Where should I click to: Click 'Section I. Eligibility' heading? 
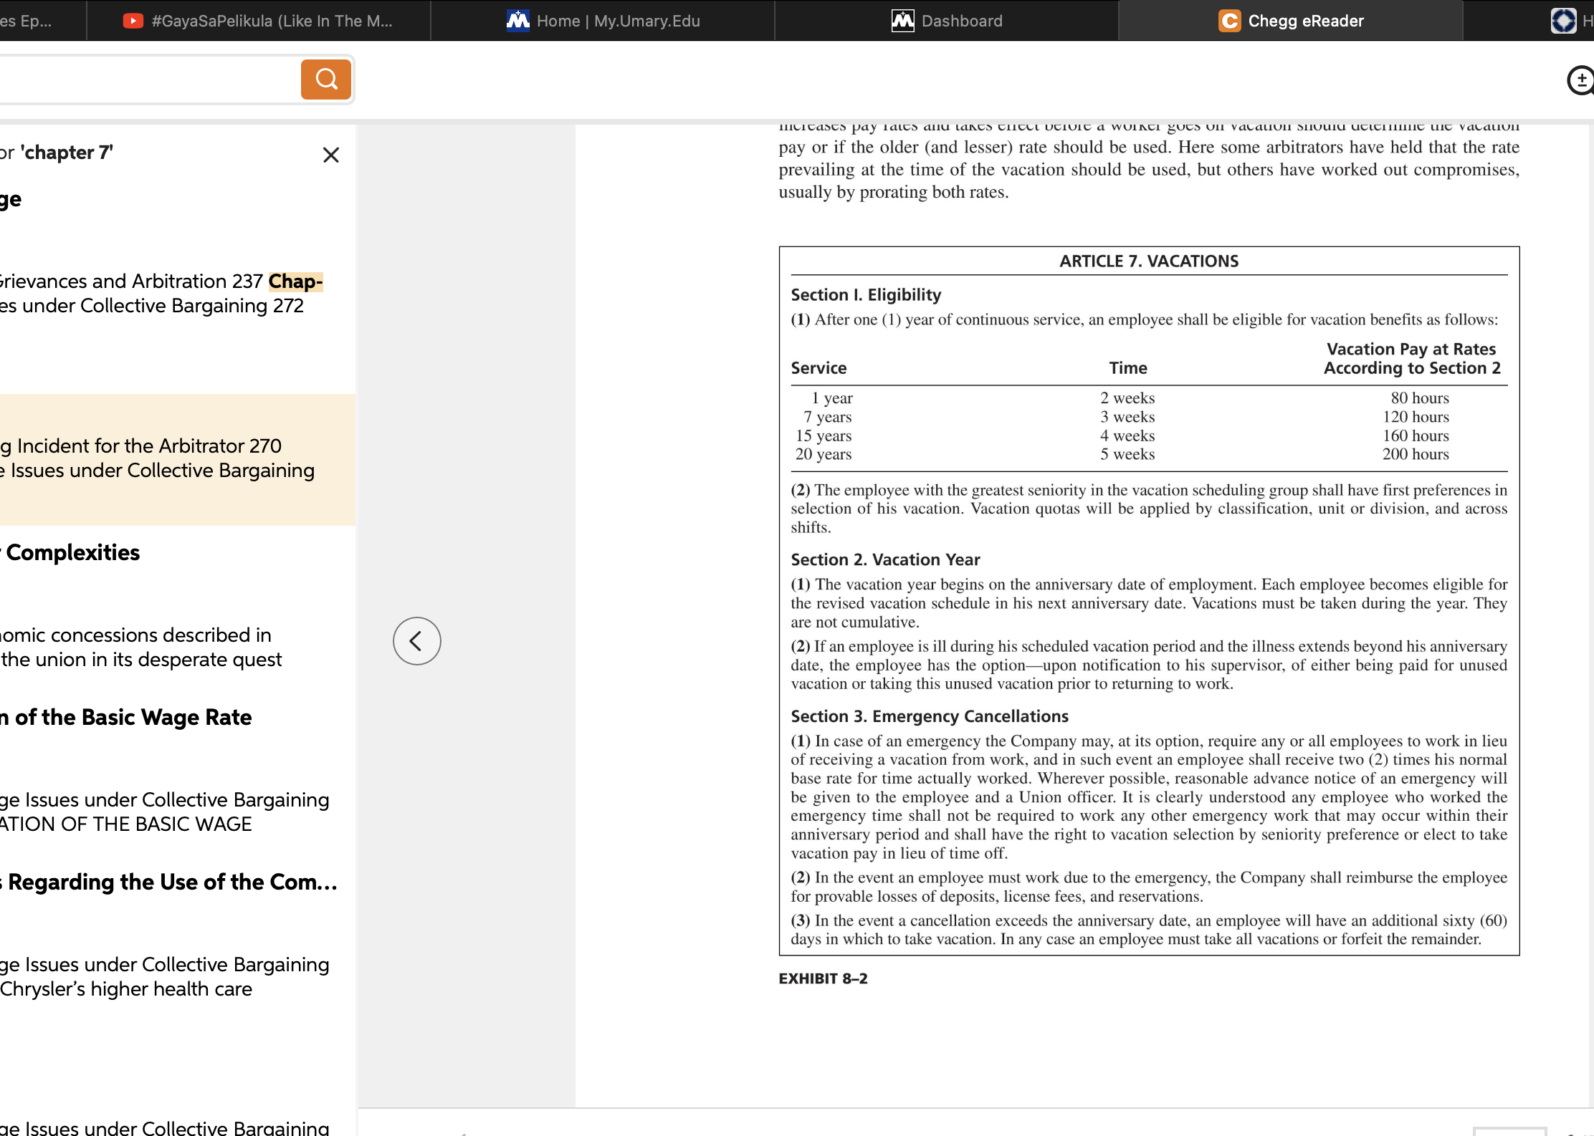pyautogui.click(x=866, y=295)
